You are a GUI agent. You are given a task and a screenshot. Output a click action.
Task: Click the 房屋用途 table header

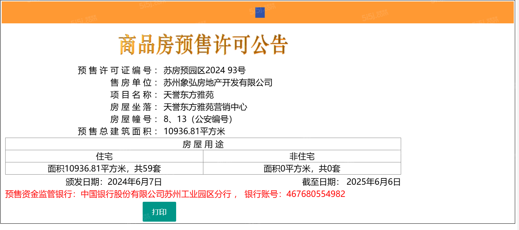tap(203, 144)
